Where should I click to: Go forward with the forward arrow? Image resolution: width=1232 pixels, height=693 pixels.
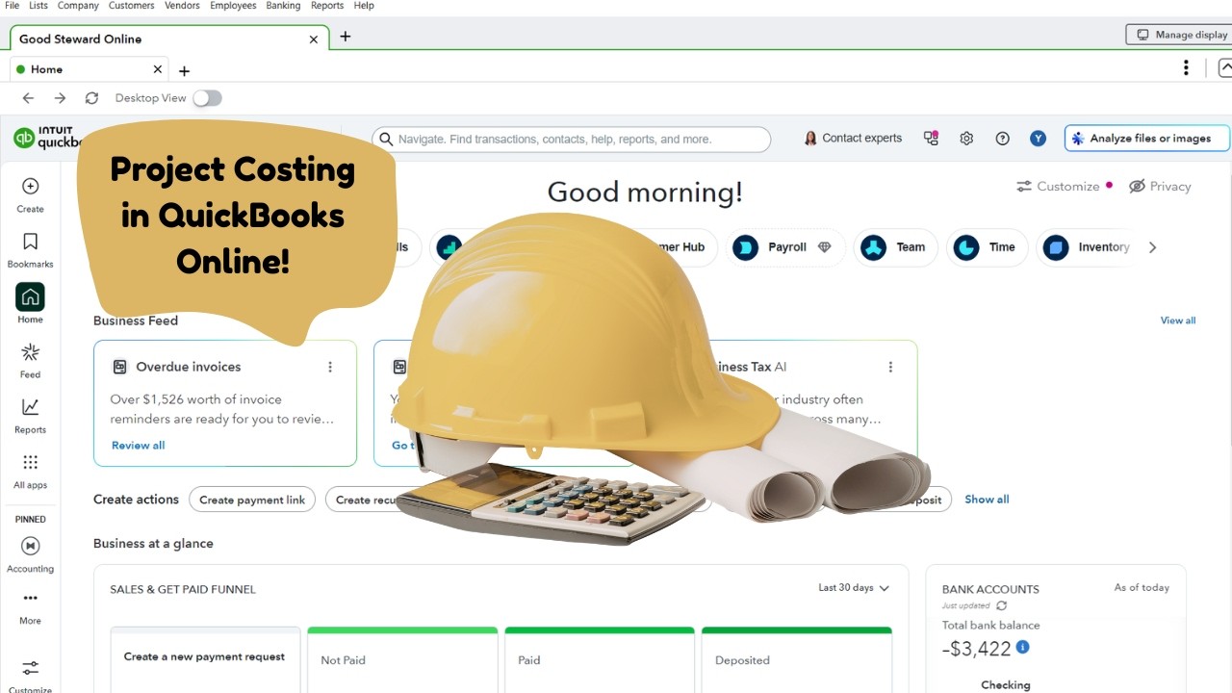[60, 98]
